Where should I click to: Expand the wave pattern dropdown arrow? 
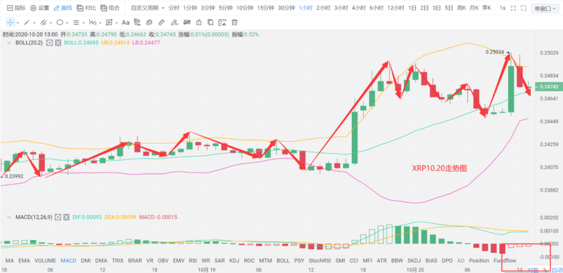[100, 23]
